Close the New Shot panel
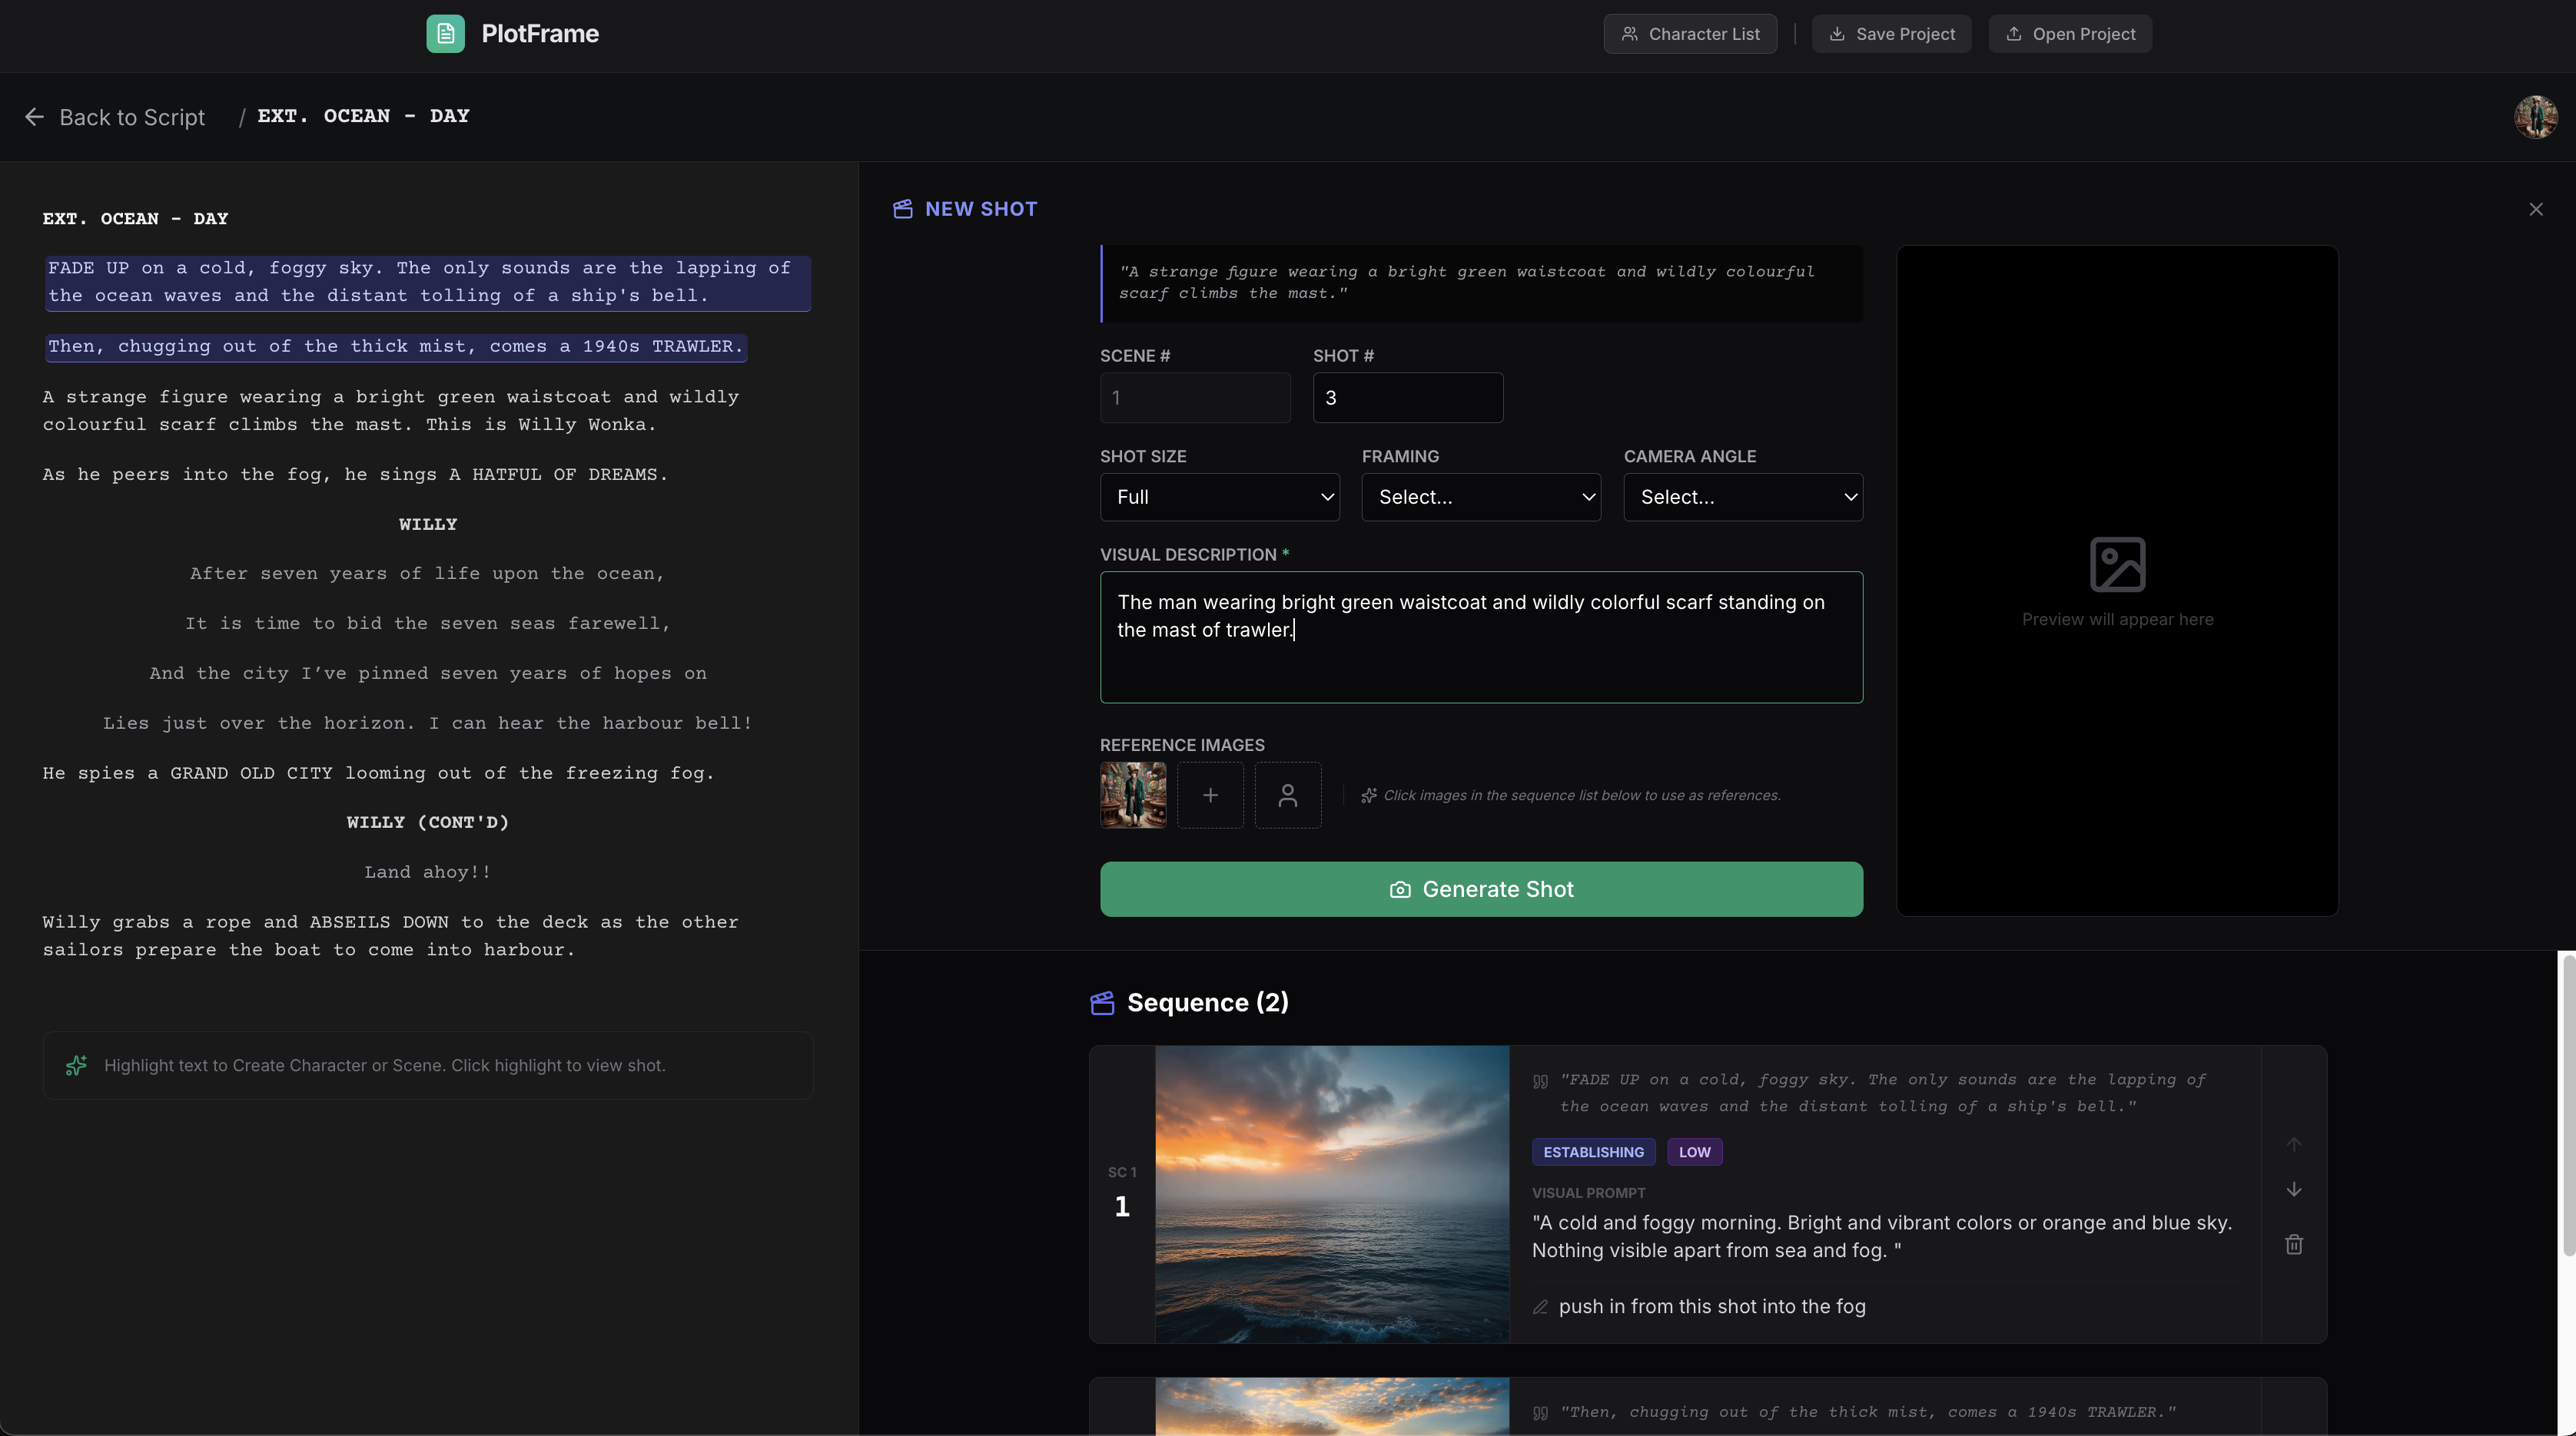The image size is (2576, 1436). coord(2535,209)
